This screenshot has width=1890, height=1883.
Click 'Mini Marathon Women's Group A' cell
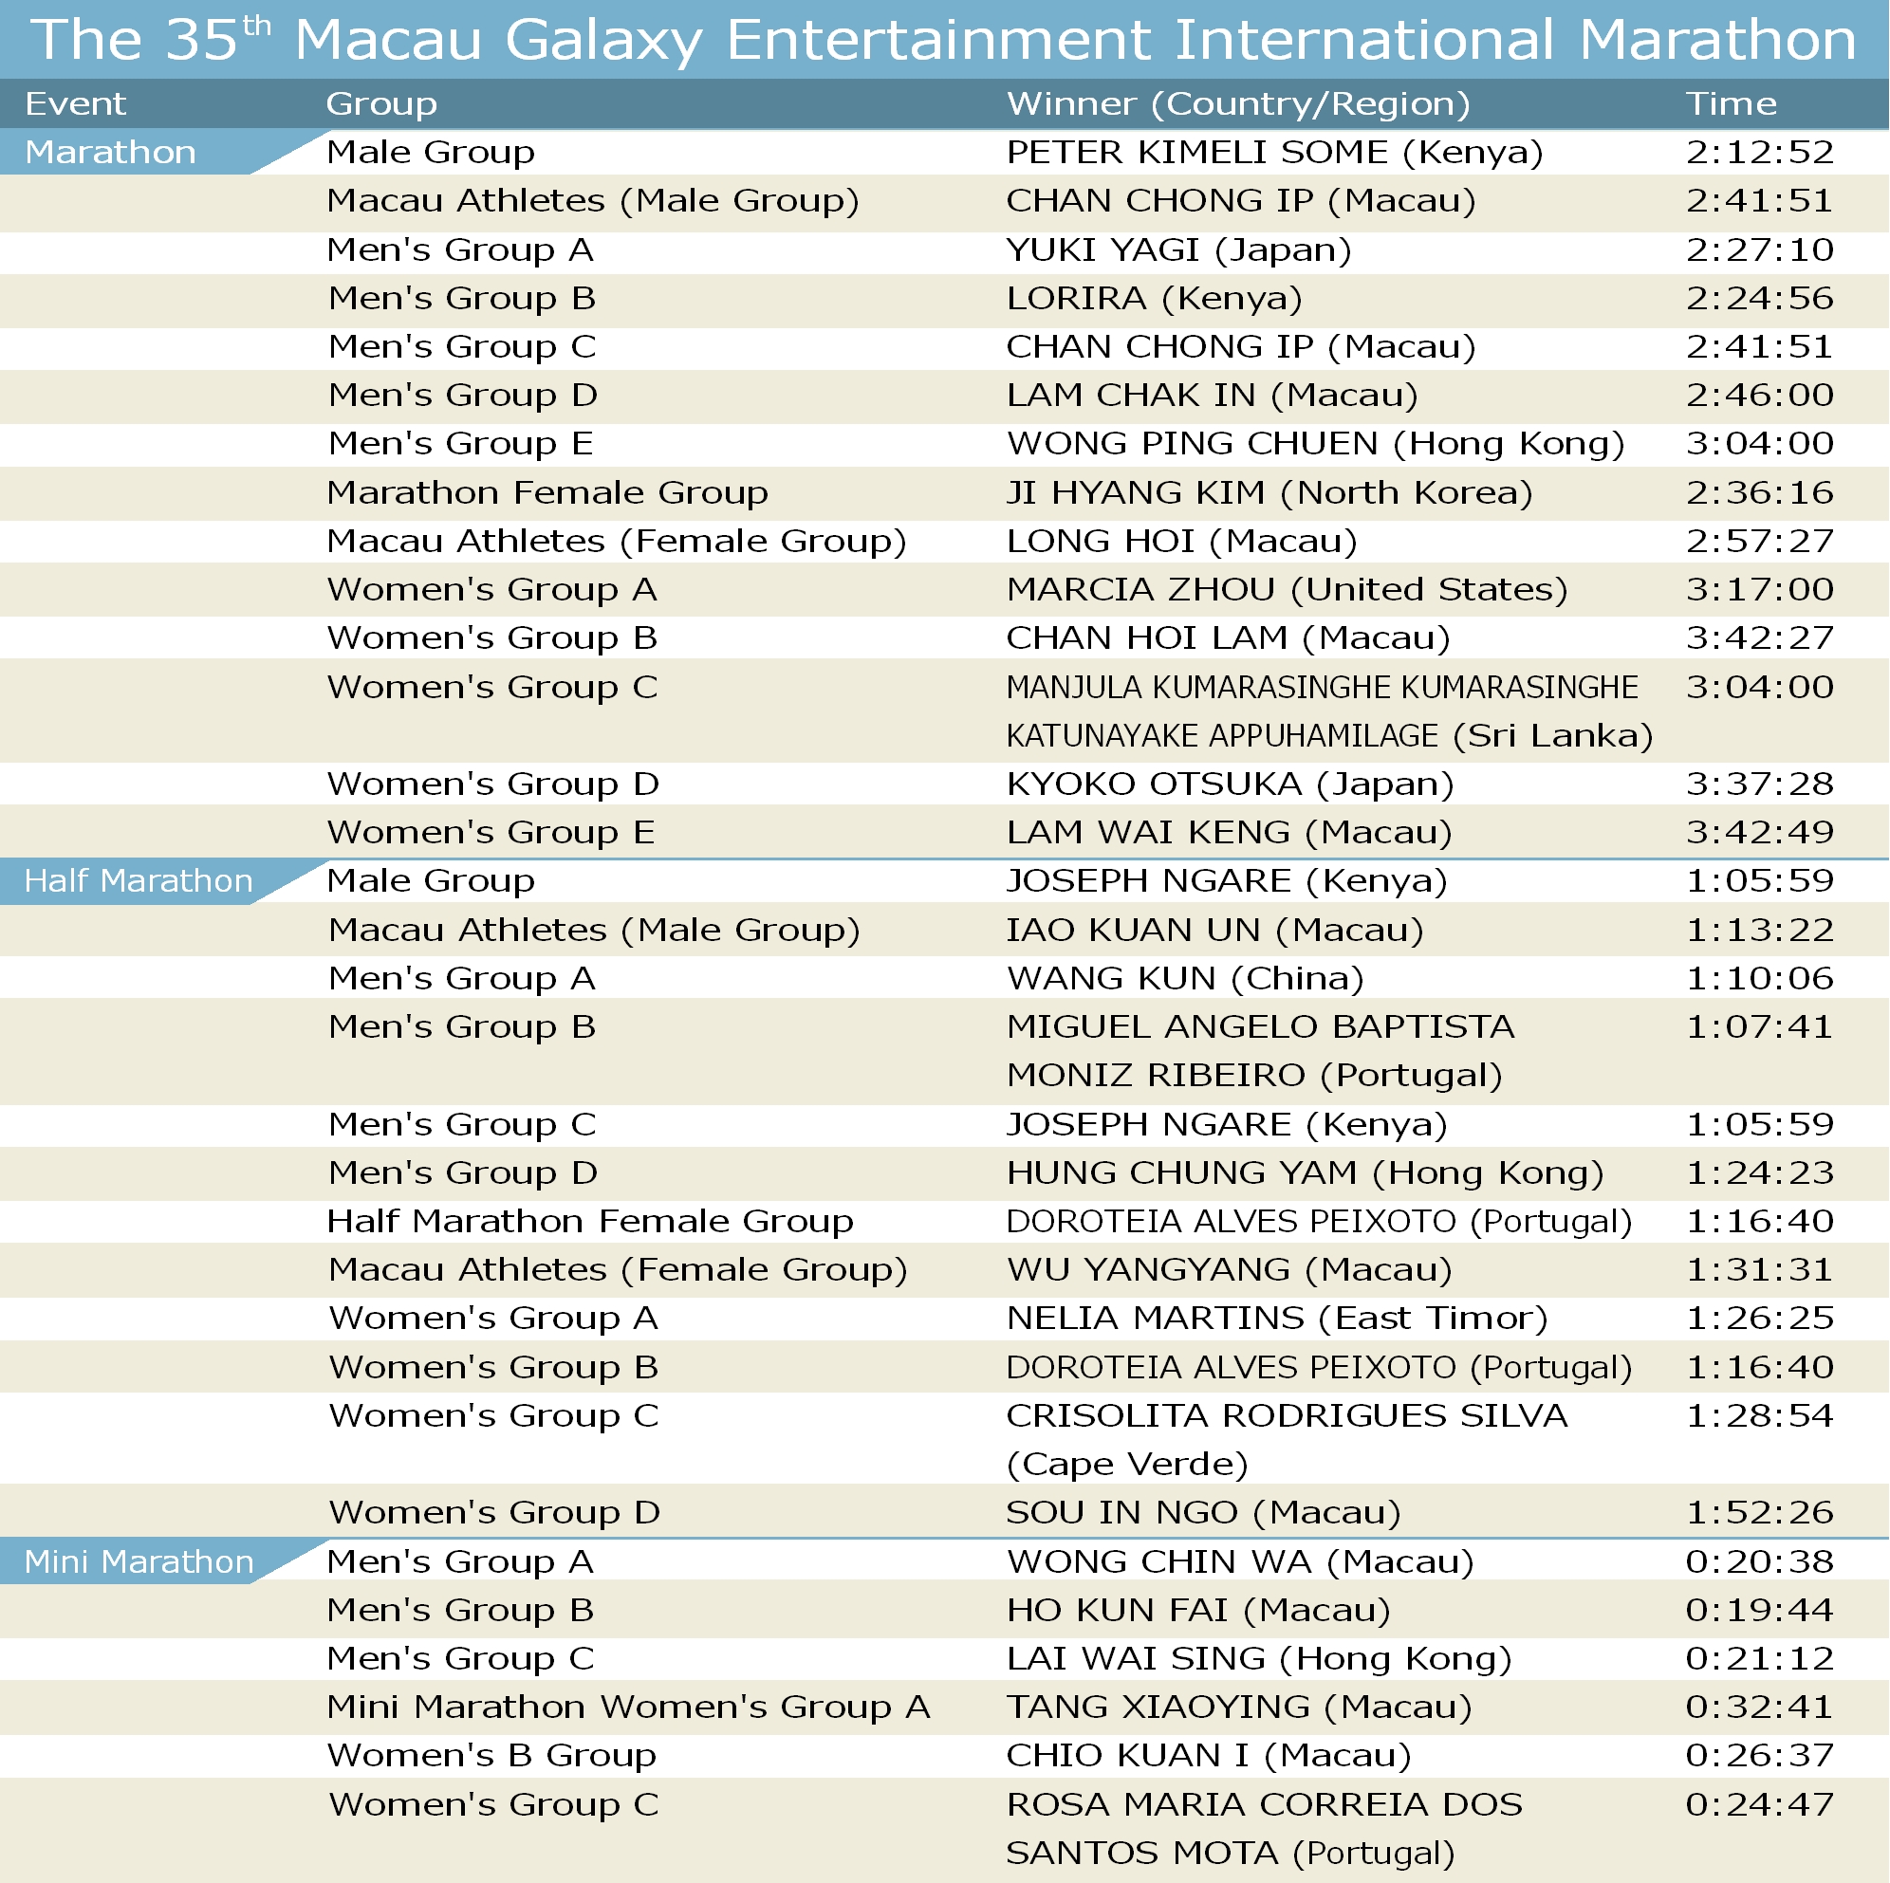(x=628, y=1707)
